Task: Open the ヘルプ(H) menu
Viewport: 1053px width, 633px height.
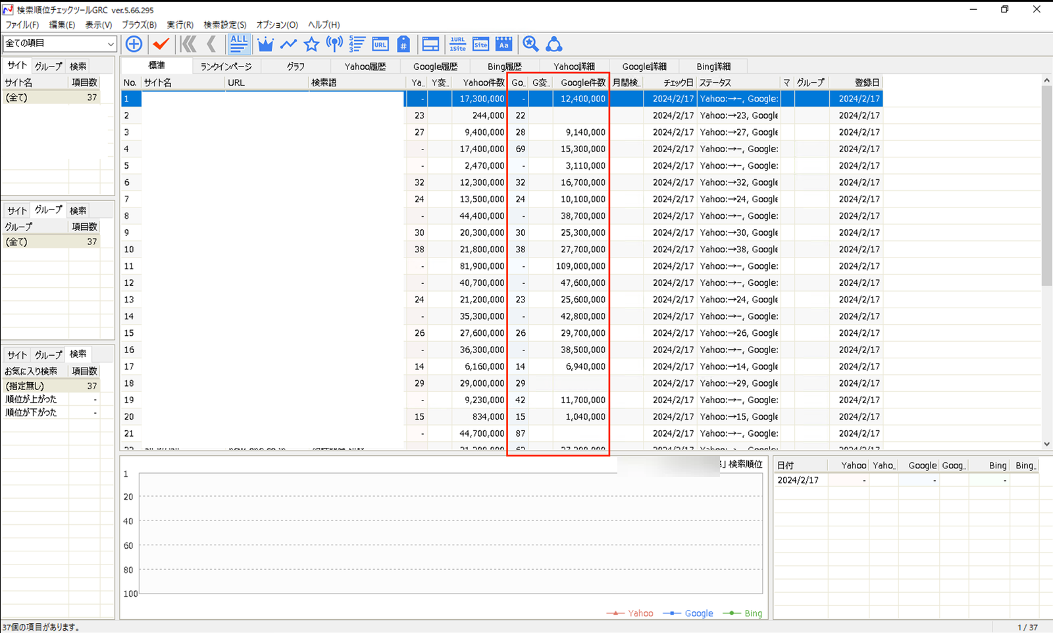Action: click(x=324, y=24)
